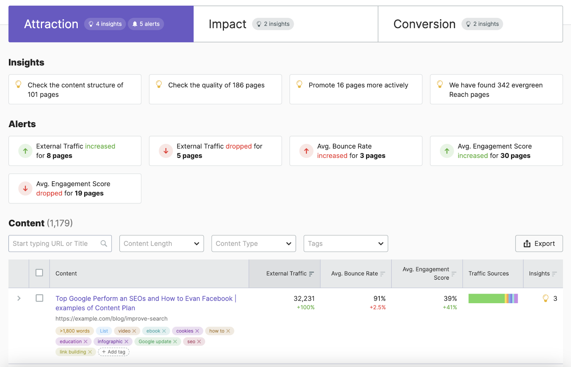Screen dimensions: 571x367
Task: Check the select-all checkbox in the table header
Action: pos(39,272)
